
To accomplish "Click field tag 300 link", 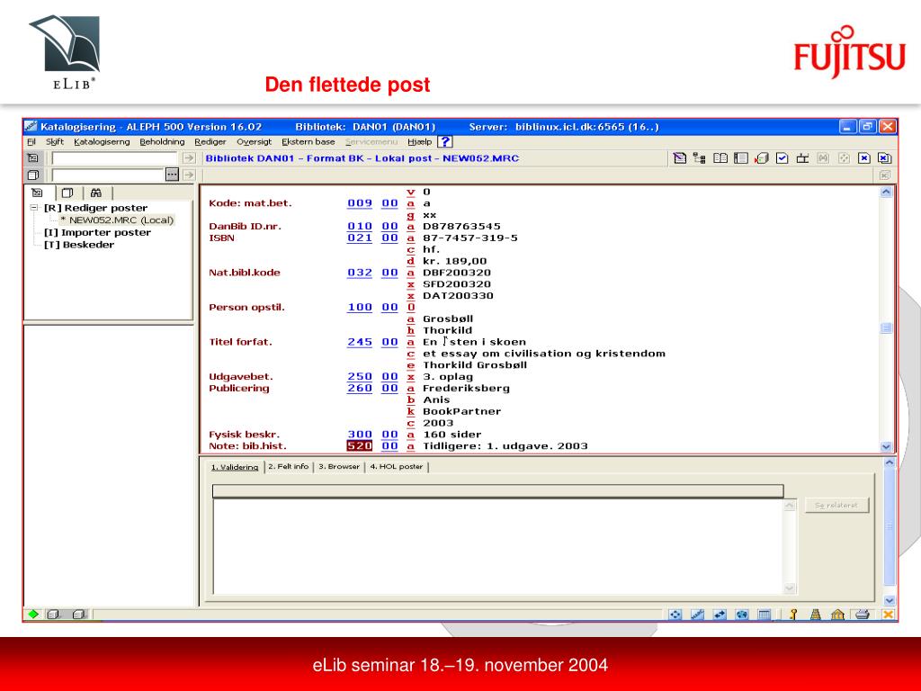I will tap(360, 435).
